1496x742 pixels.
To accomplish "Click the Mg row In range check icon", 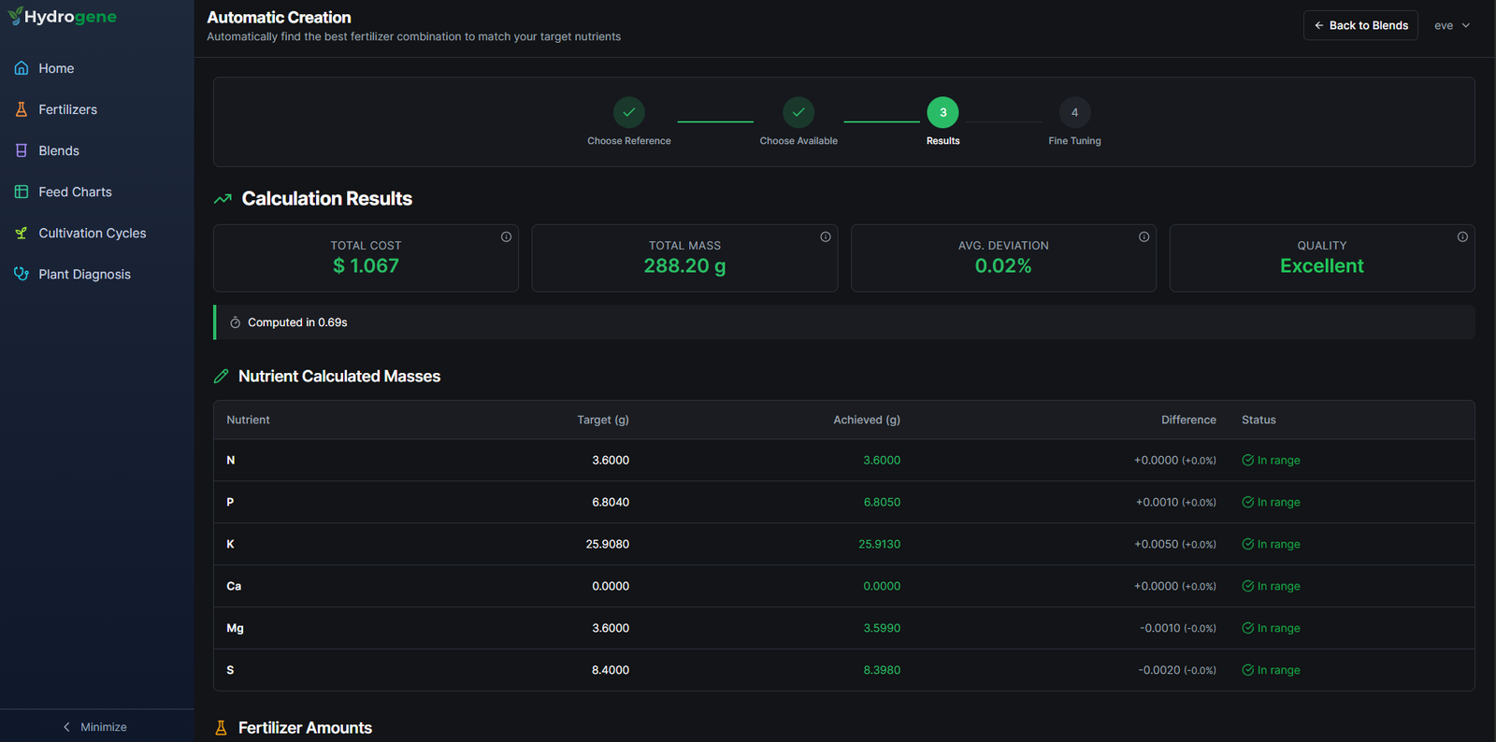I will (x=1247, y=629).
